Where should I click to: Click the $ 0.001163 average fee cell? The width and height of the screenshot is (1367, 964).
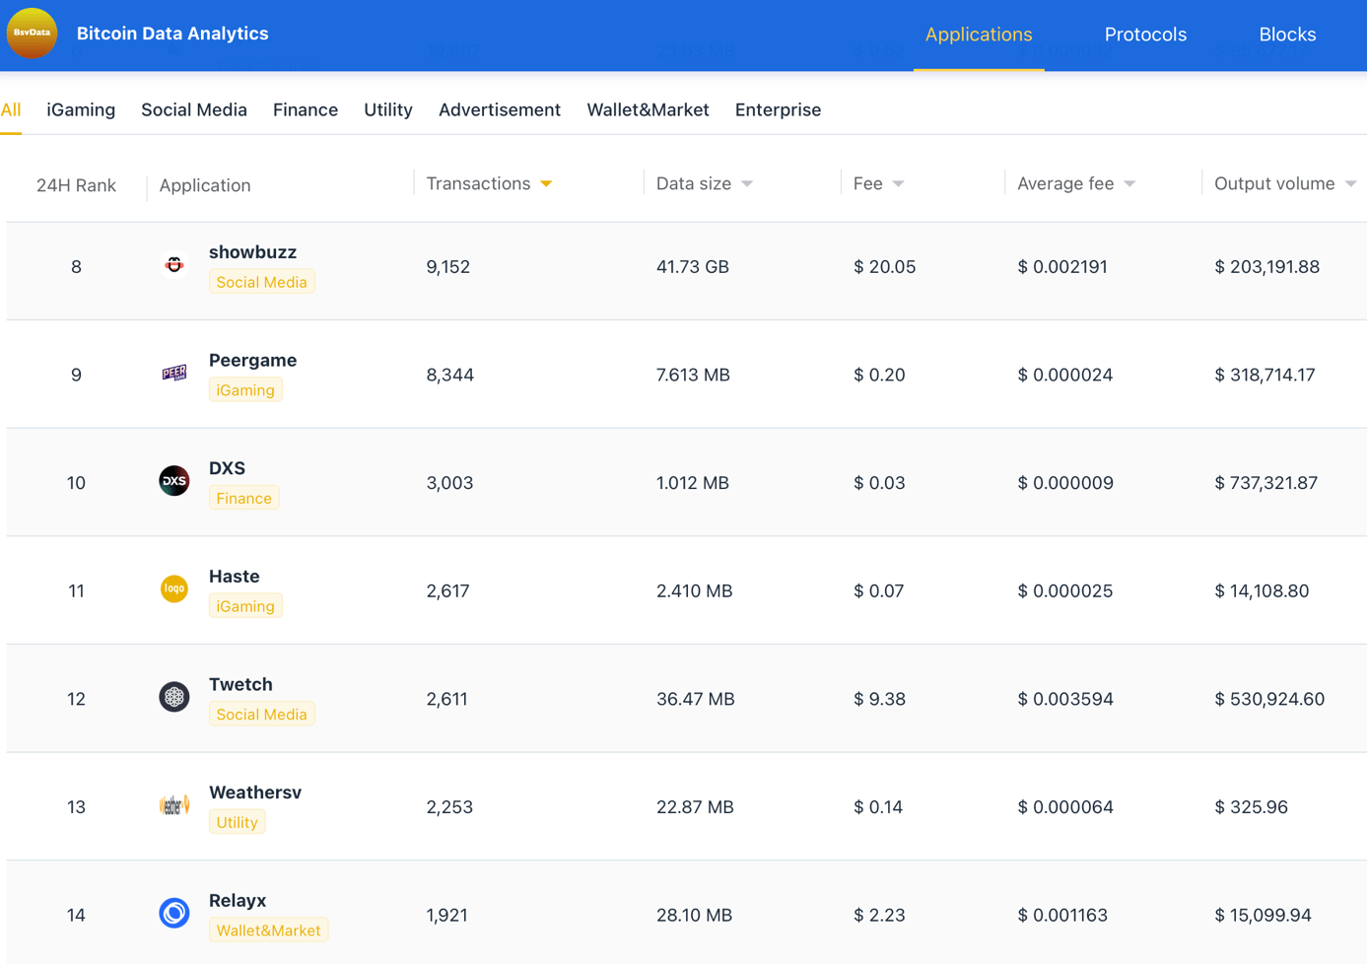pyautogui.click(x=1062, y=916)
